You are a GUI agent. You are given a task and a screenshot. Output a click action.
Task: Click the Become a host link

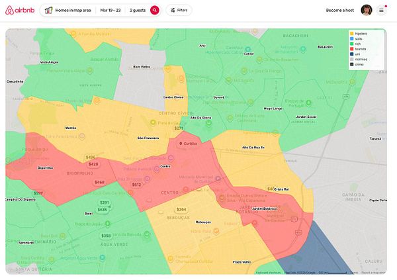[340, 11]
